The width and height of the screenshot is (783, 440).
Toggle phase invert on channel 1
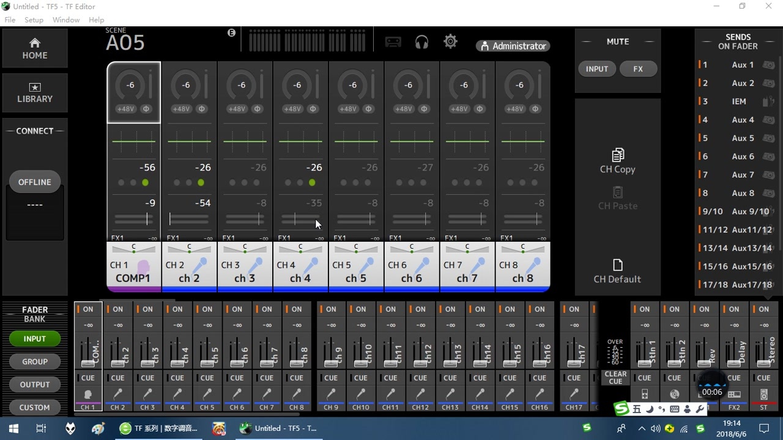point(146,109)
